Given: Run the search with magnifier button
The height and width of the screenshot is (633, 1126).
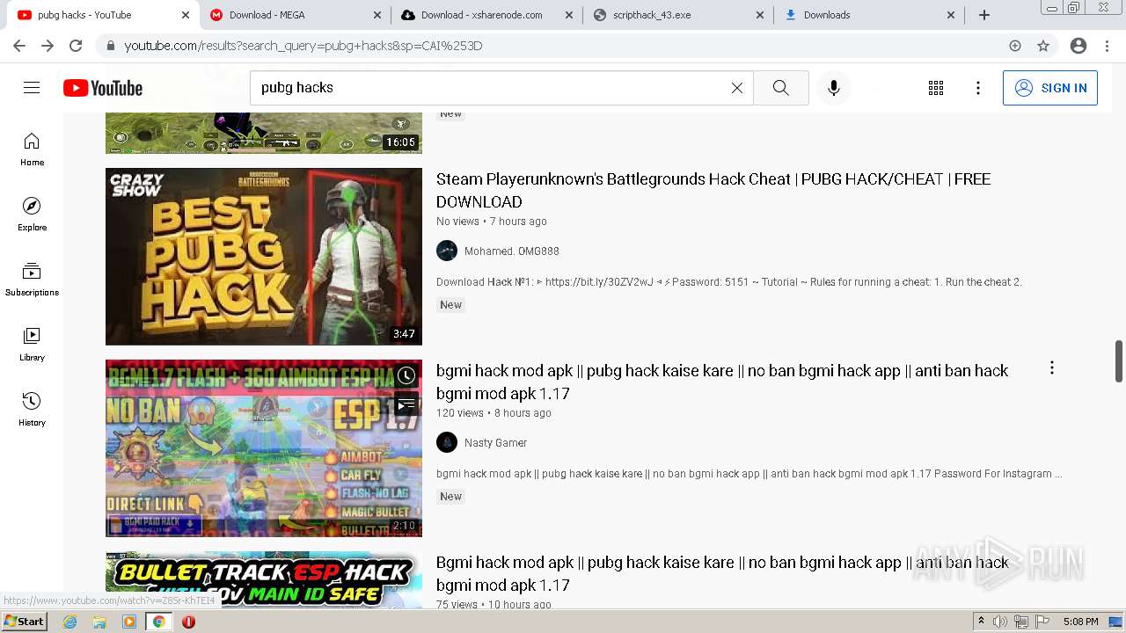Looking at the screenshot, I should 780,88.
